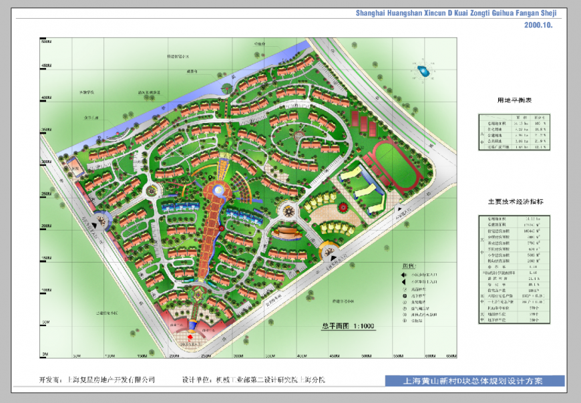Click the gas pressure-regulating station legend symbol

[x=404, y=309]
